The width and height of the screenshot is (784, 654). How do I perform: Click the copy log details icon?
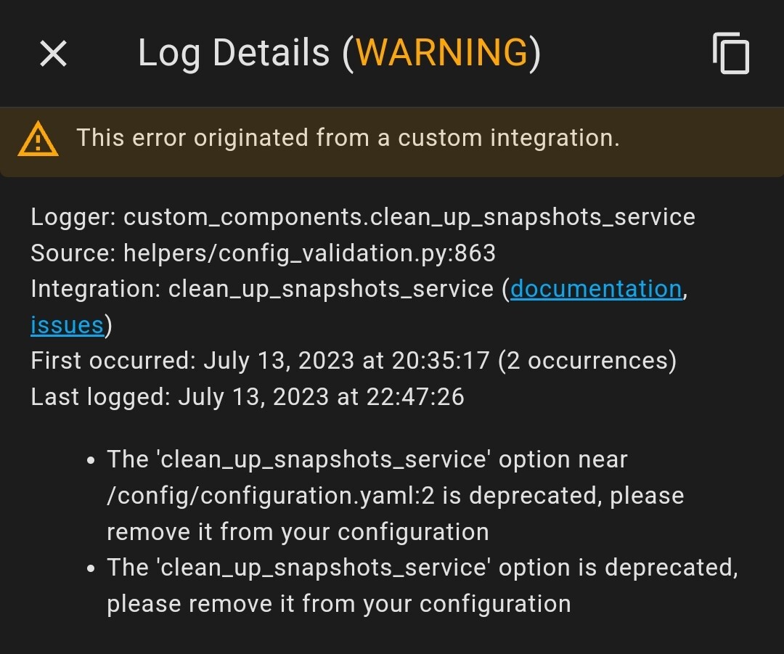[x=730, y=53]
